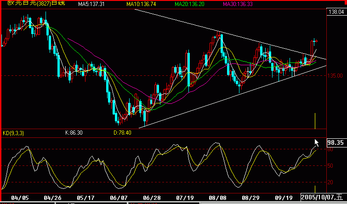
Task: Click the 04/05 date label
Action: point(20,198)
